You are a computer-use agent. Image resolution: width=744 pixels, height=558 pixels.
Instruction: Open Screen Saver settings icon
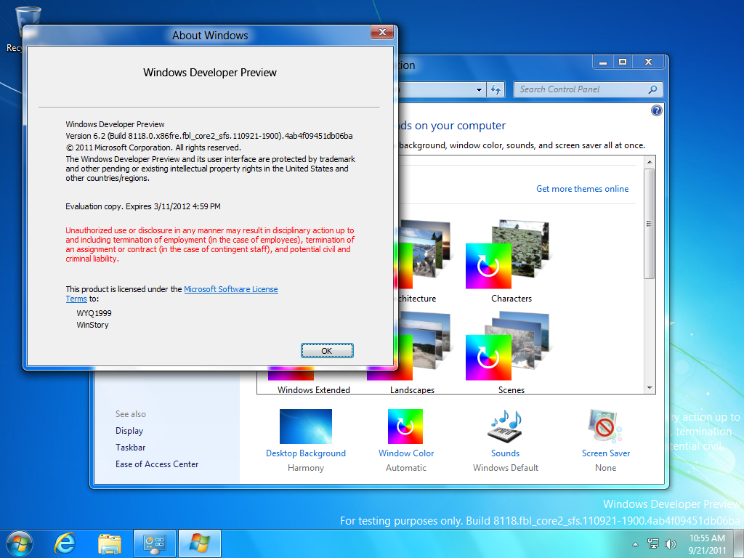coord(605,426)
